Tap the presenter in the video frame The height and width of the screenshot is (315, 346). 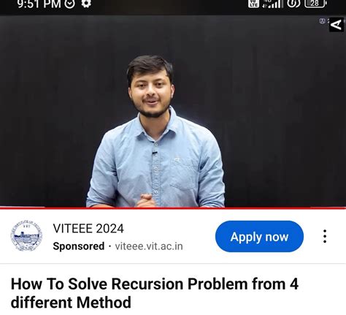155,132
